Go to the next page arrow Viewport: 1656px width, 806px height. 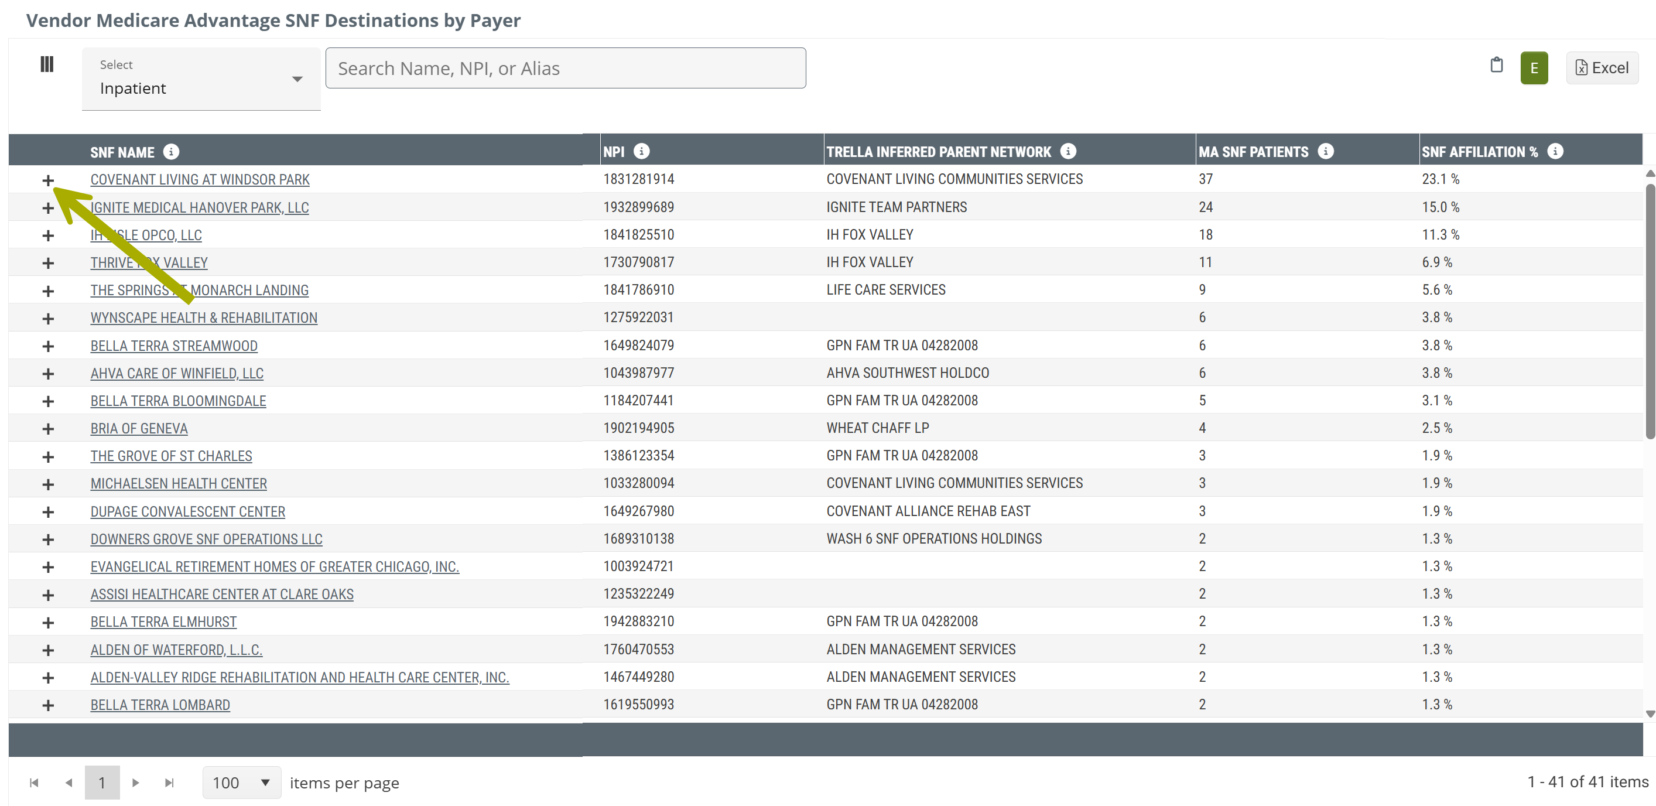[x=136, y=782]
